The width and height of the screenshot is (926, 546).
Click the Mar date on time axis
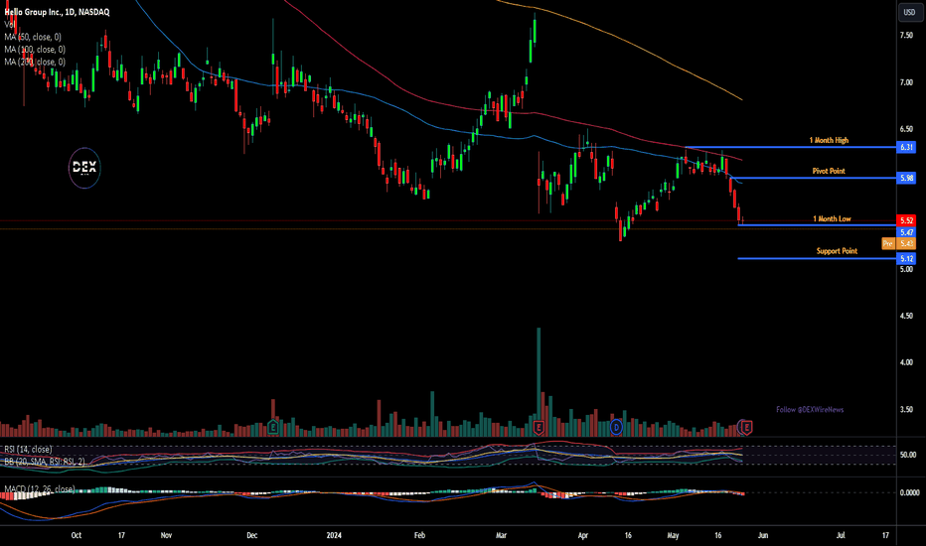(501, 535)
